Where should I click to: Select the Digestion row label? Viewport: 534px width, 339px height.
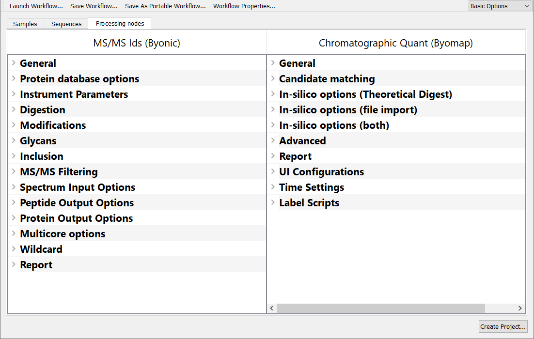(43, 109)
